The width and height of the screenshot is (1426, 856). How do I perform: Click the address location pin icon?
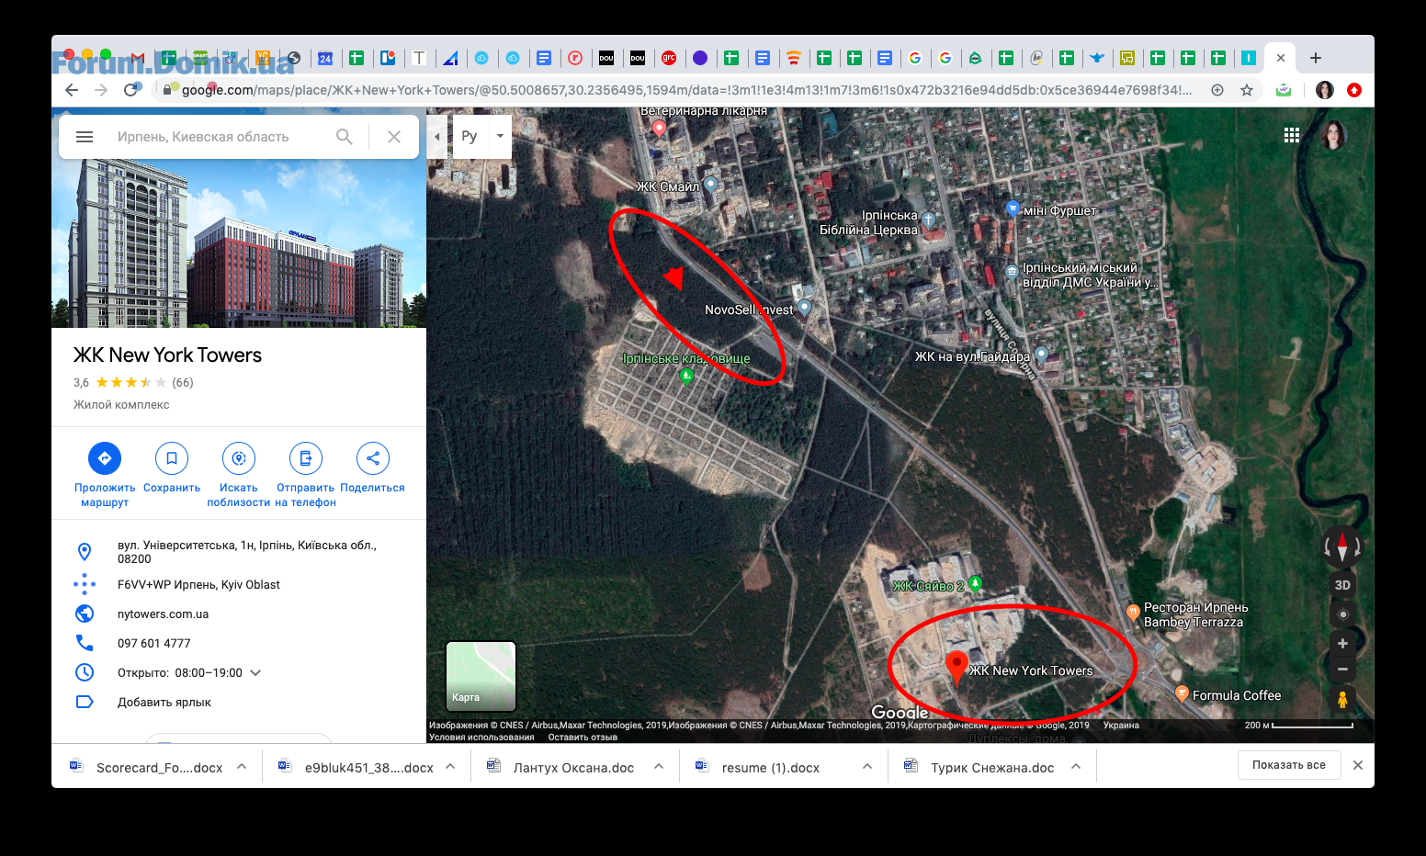click(x=85, y=552)
